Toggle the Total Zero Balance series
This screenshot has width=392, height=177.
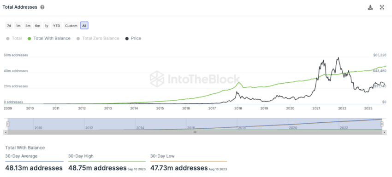[98, 39]
